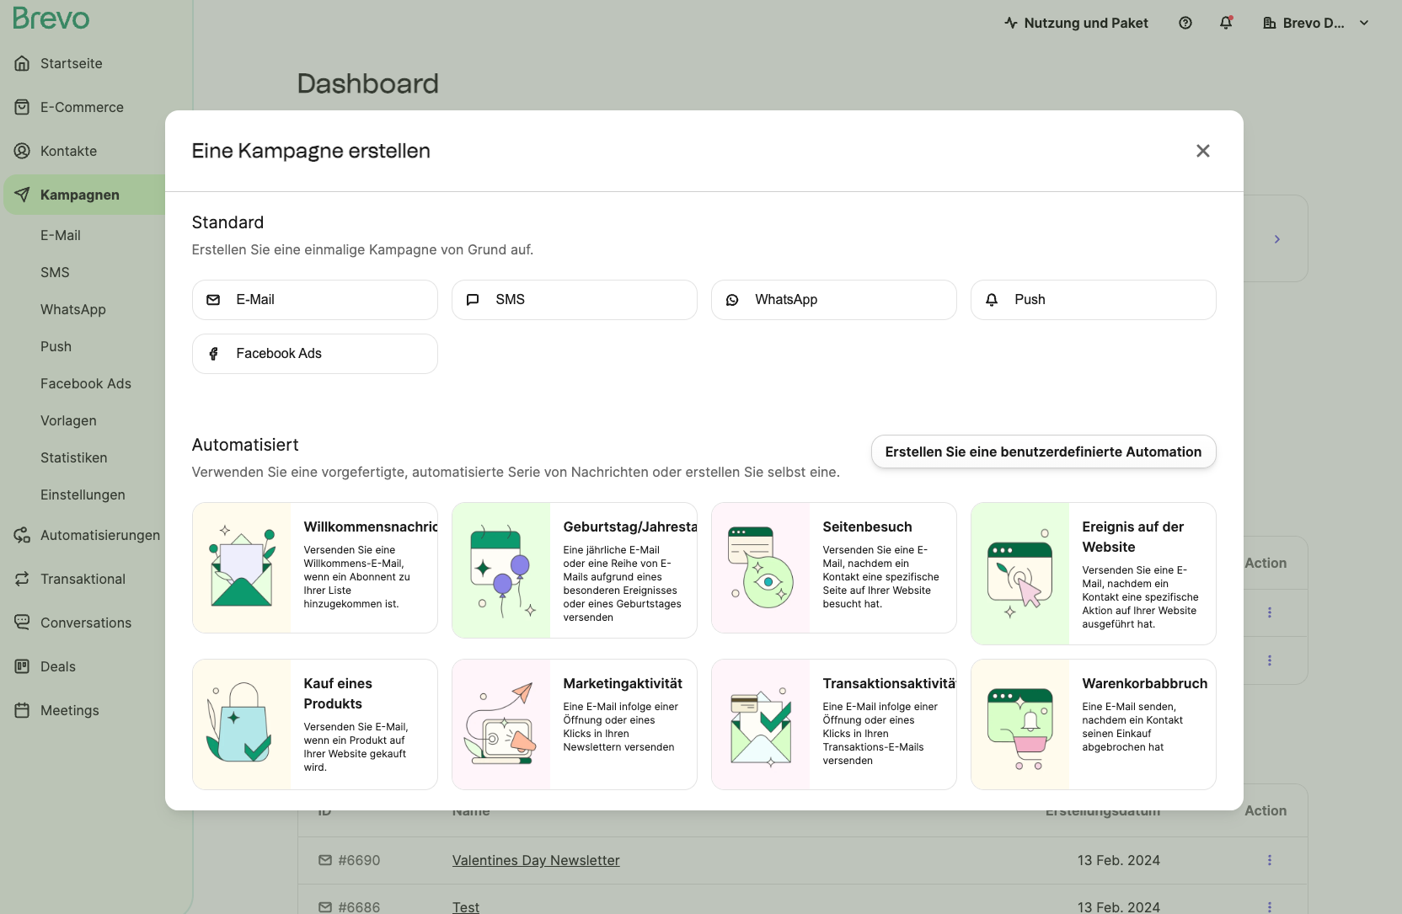Close the Eine Kampagne erstellen dialog
Viewport: 1402px width, 914px height.
[x=1203, y=151]
